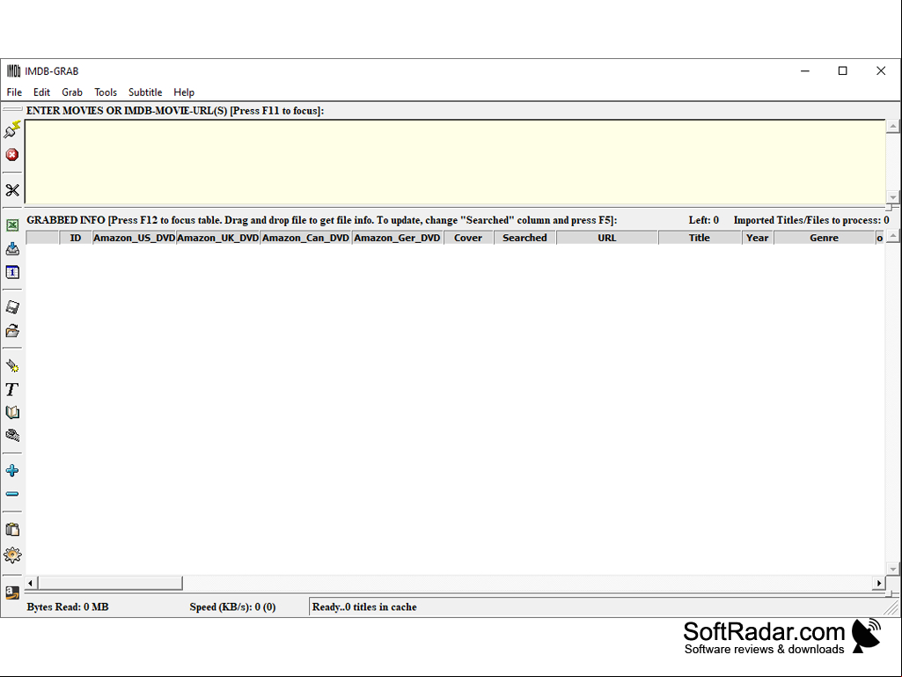This screenshot has height=677, width=902.
Task: Click the red stop icon
Action: [12, 154]
